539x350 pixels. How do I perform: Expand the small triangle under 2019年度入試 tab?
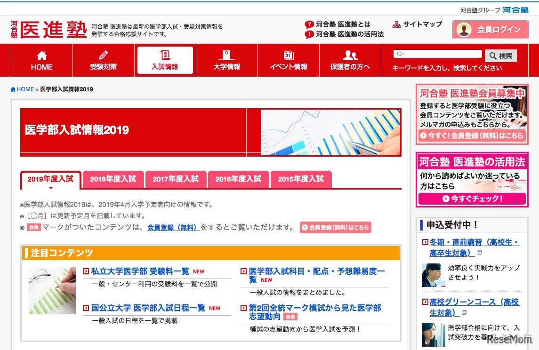(50, 187)
